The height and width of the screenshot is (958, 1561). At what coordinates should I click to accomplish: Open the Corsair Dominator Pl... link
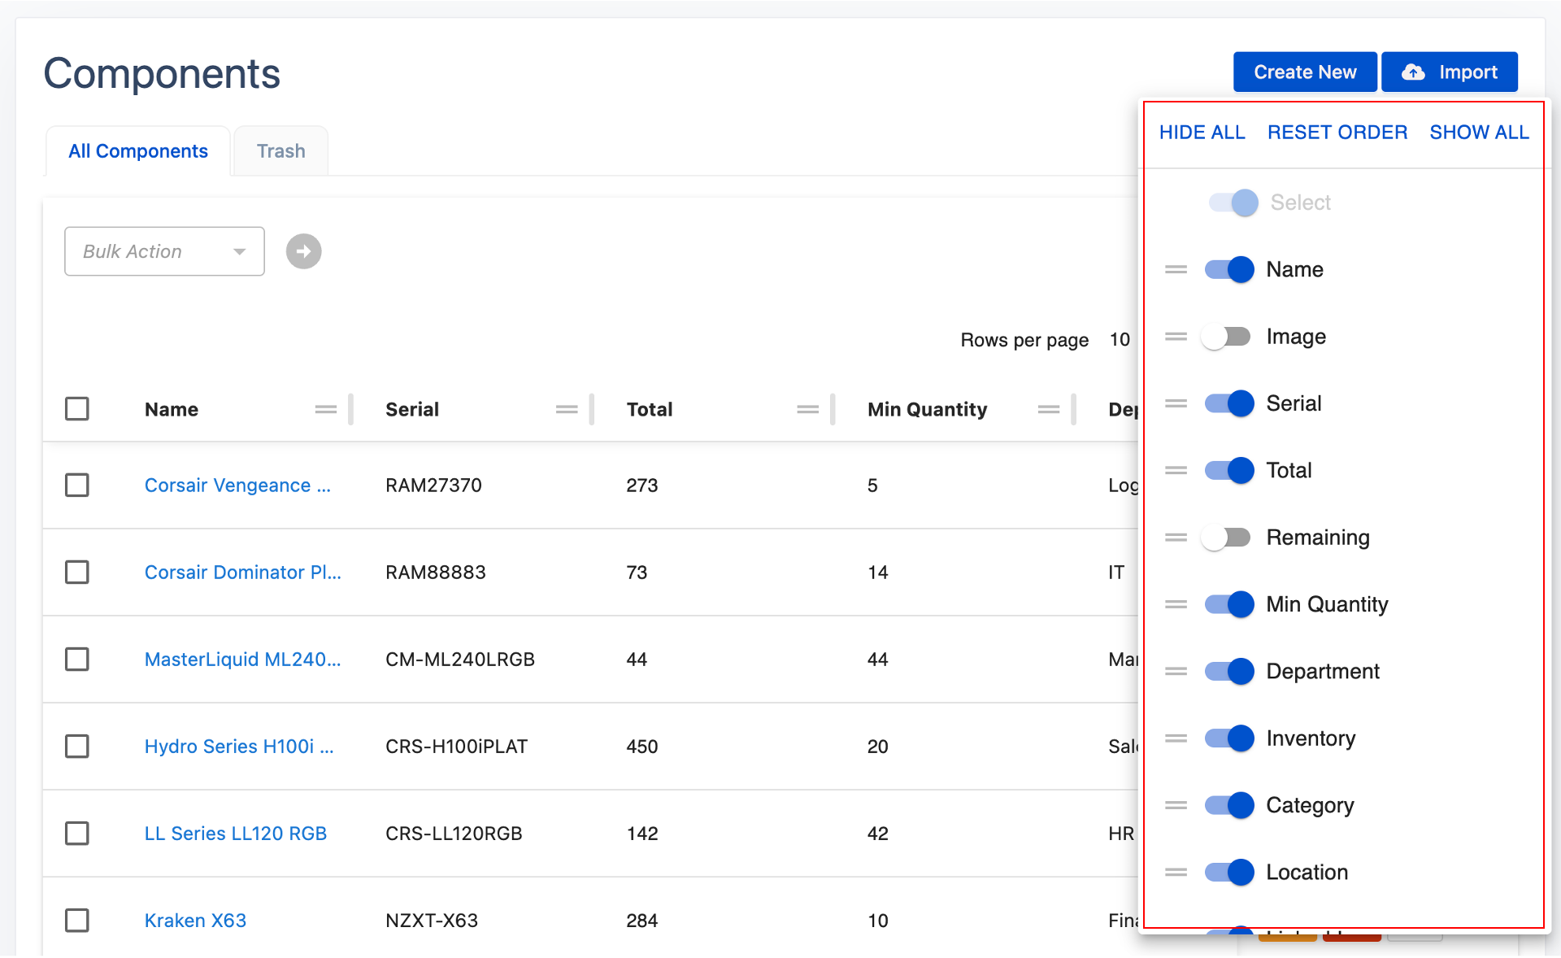(x=243, y=573)
